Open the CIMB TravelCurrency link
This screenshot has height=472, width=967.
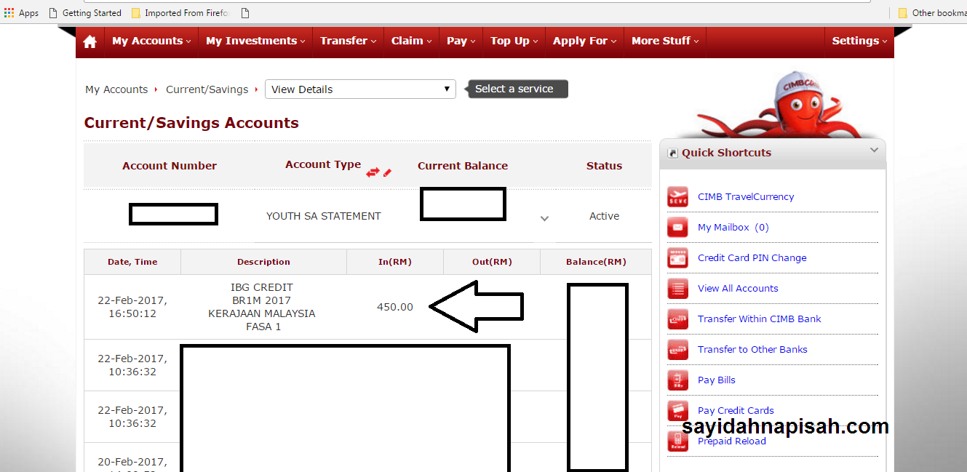point(746,197)
